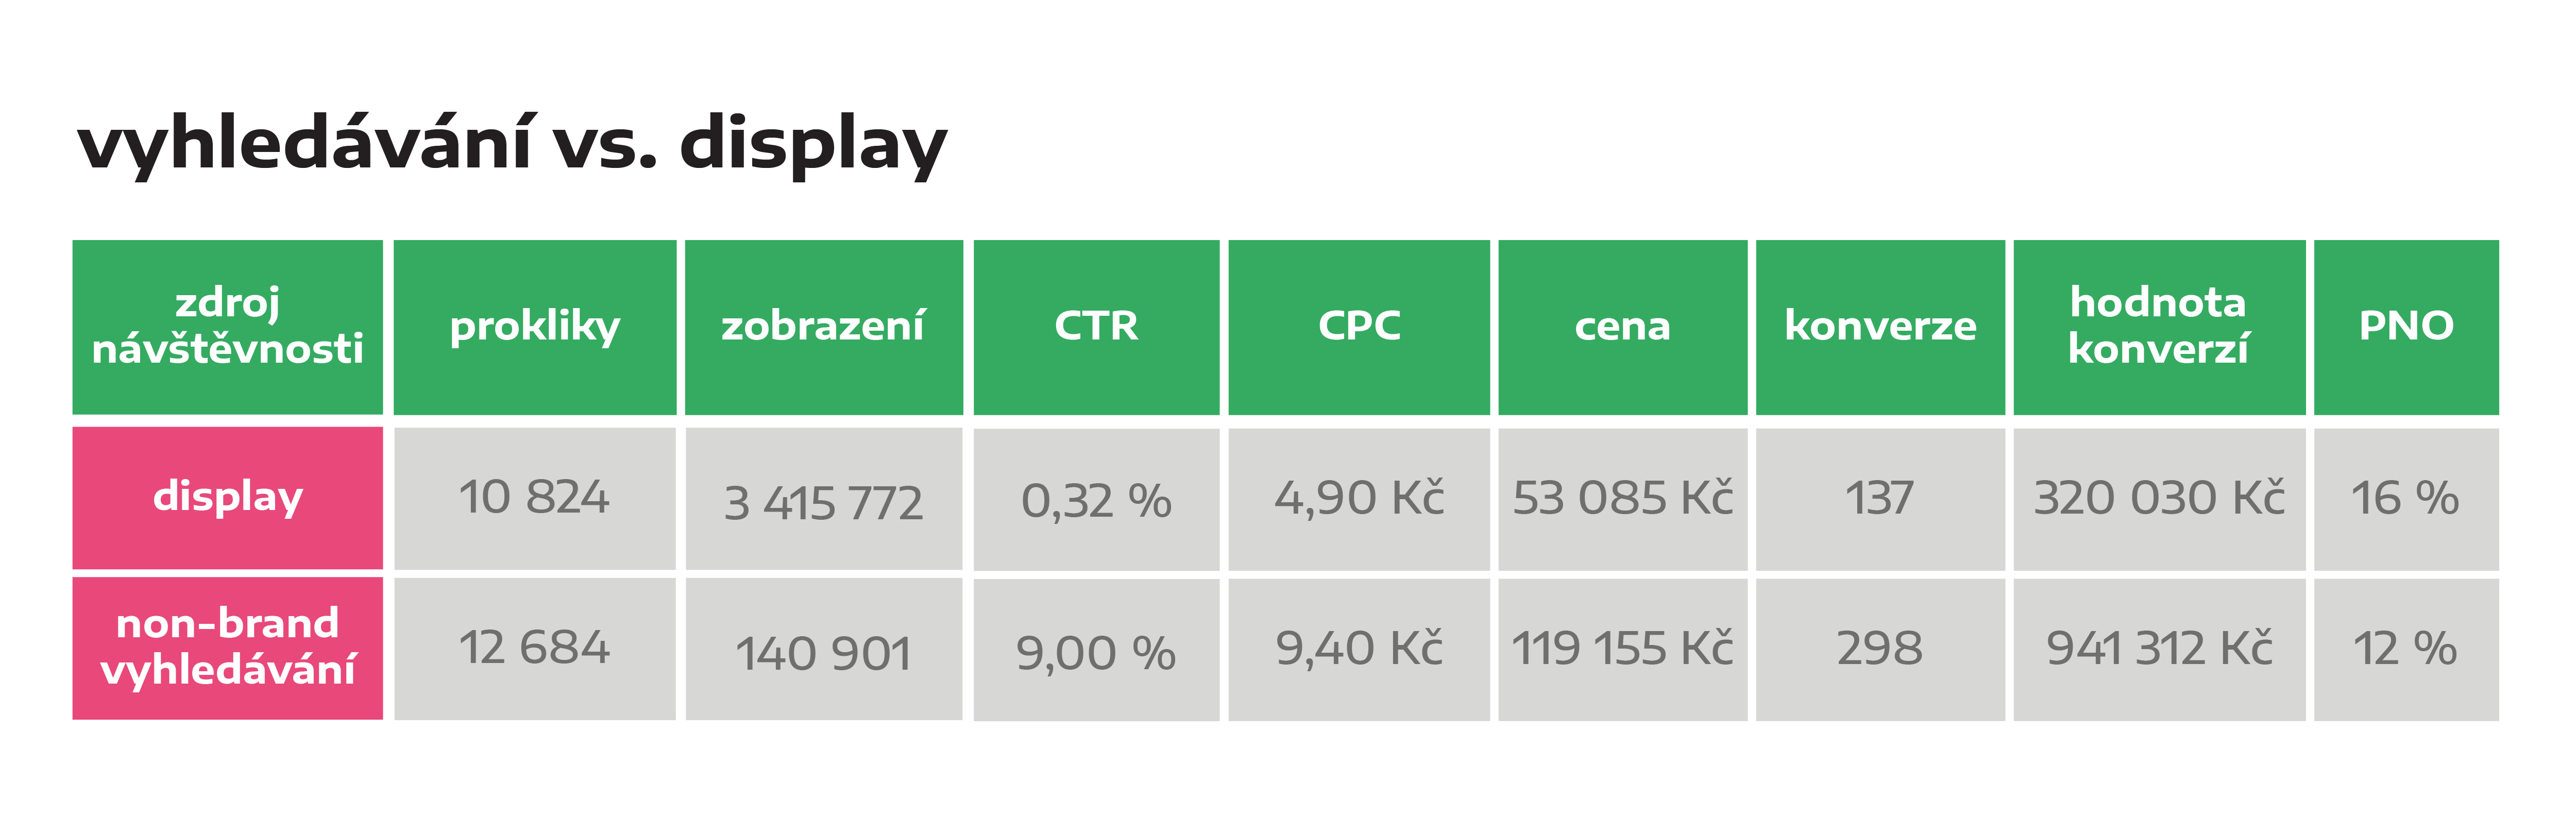Select the 'zdroj návštěvnosti' header cell
Viewport: 2576px width, 816px height.
(x=228, y=326)
